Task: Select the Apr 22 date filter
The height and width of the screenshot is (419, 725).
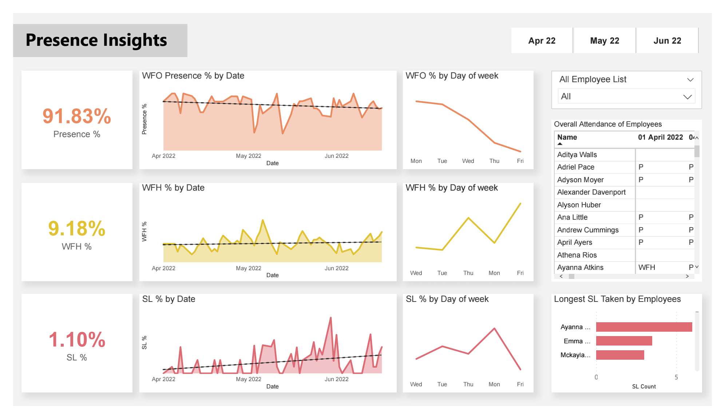Action: click(x=542, y=40)
